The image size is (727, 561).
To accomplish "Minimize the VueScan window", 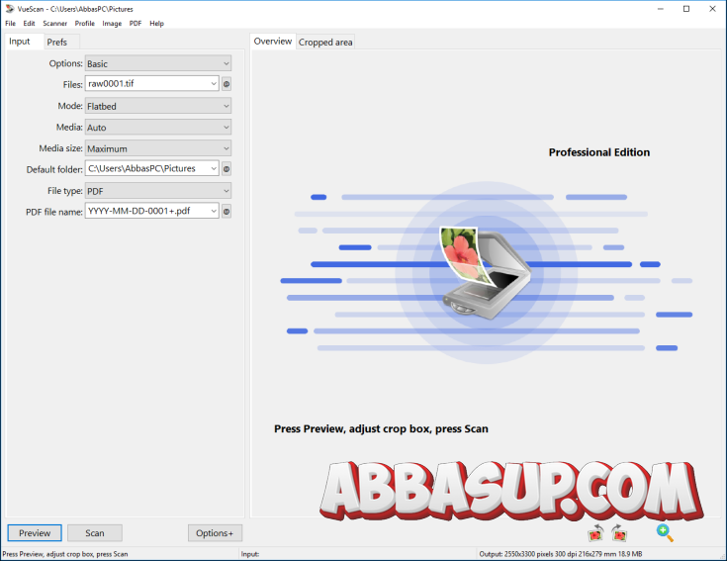I will click(661, 9).
